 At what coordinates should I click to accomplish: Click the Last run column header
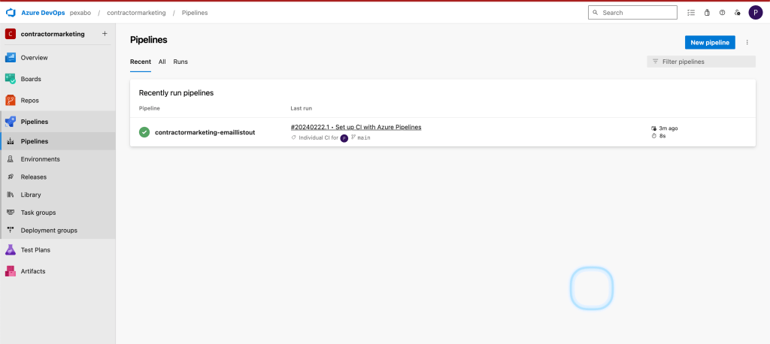[x=301, y=108]
